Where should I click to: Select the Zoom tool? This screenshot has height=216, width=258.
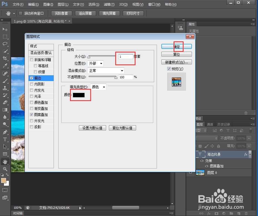pyautogui.click(x=5, y=169)
